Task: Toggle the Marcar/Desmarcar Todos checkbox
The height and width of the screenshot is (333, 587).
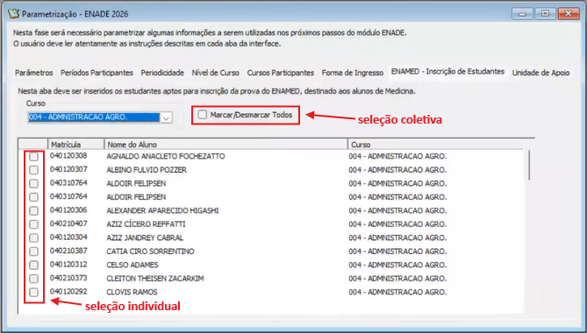Action: click(203, 115)
